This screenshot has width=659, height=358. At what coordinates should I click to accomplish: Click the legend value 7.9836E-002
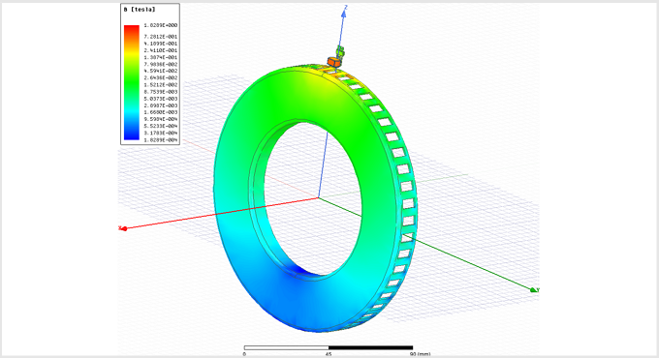coord(161,64)
